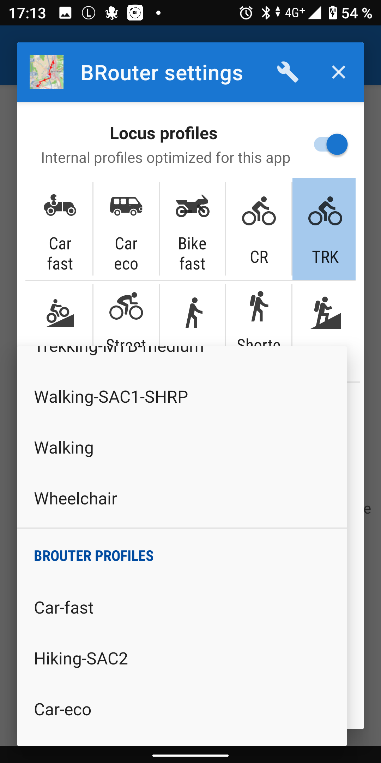This screenshot has height=763, width=381.
Task: Select the CR cycling profile
Action: [259, 230]
